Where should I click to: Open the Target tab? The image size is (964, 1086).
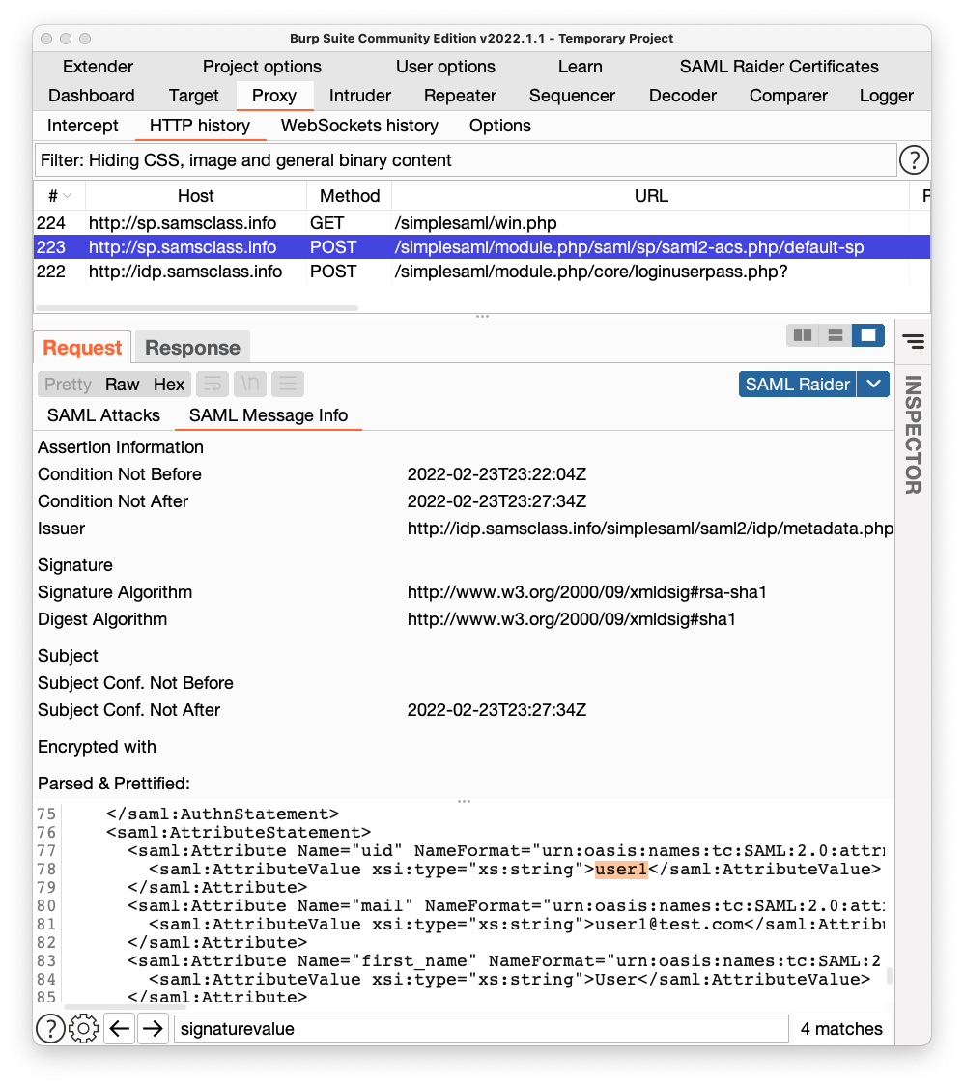(x=194, y=96)
